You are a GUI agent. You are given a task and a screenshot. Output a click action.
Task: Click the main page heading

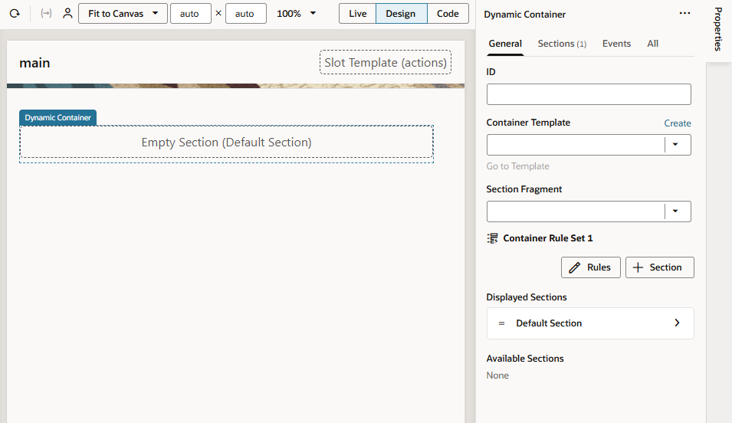coord(34,63)
